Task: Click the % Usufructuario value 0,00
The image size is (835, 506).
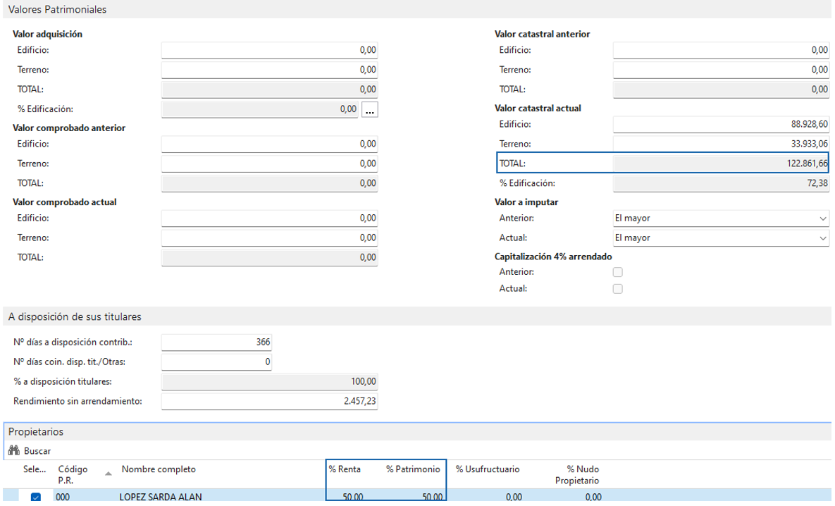Action: point(514,497)
